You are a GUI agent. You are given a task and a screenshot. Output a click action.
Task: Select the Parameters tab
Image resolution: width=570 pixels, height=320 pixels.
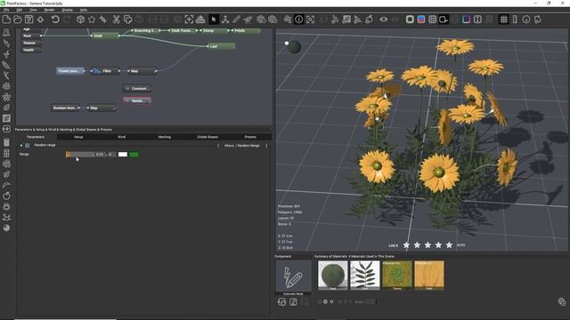pyautogui.click(x=36, y=137)
